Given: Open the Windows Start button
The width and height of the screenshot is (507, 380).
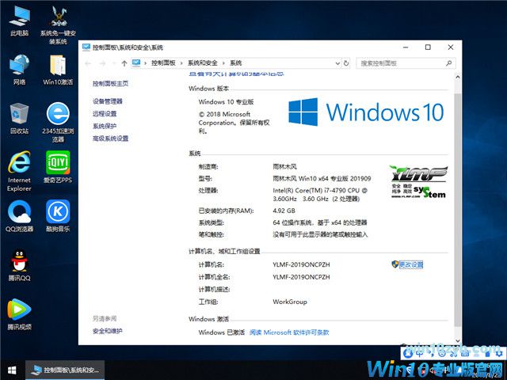Looking at the screenshot, I should pos(12,370).
